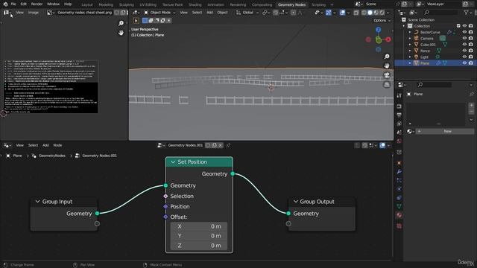Hide the Camera object in viewport

pyautogui.click(x=464, y=38)
